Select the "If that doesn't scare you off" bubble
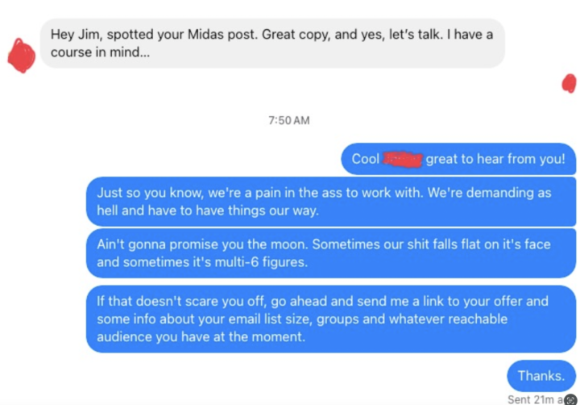Screen dimensions: 580x405 click(x=331, y=319)
